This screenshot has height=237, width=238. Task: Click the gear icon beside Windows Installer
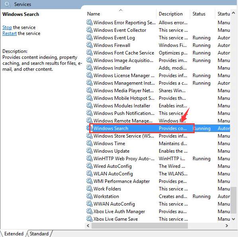[90, 68]
